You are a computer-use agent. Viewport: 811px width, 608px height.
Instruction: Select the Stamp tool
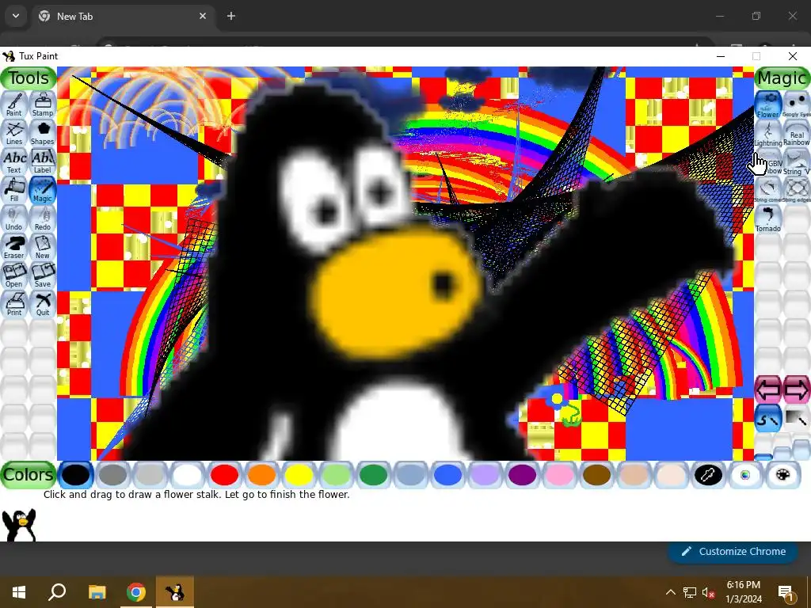click(43, 105)
